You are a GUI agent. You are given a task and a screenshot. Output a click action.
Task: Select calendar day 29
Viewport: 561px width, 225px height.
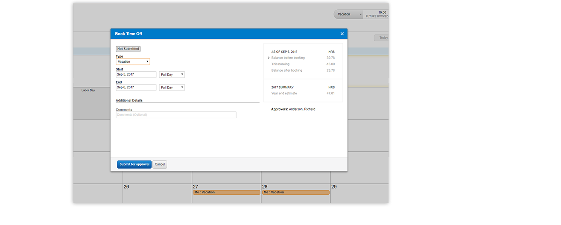pos(334,187)
